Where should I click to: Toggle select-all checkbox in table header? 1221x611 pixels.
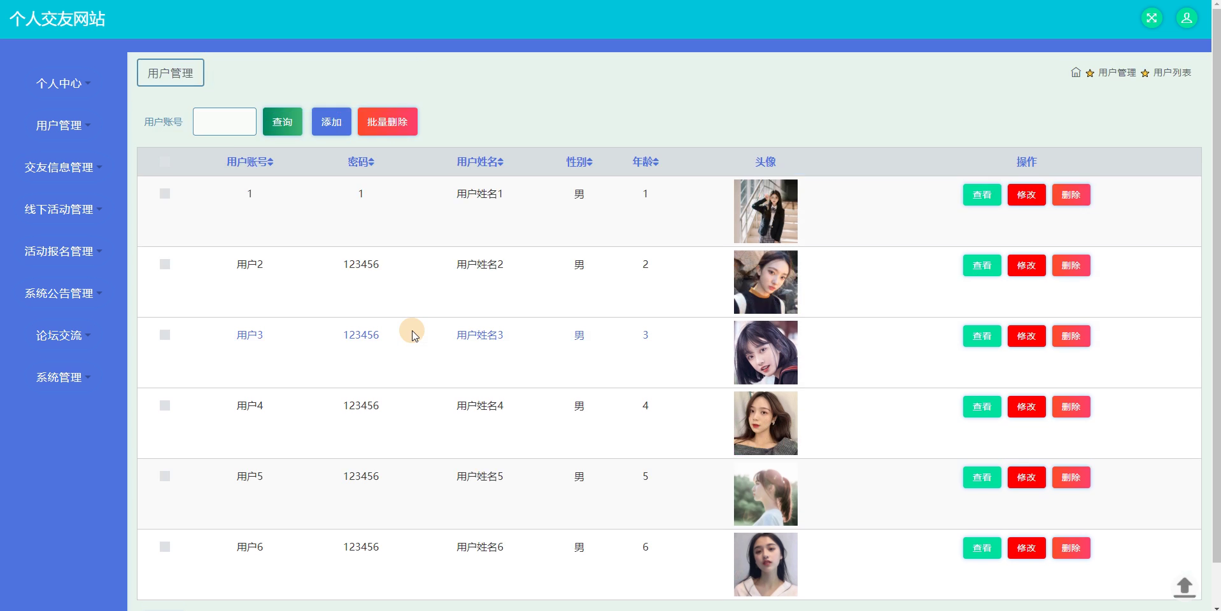(x=165, y=162)
